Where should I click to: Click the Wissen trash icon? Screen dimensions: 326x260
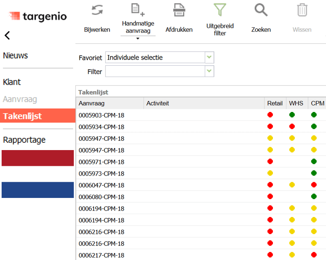[302, 10]
